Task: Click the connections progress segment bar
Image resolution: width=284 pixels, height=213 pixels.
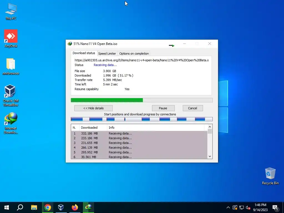Action: click(142, 119)
